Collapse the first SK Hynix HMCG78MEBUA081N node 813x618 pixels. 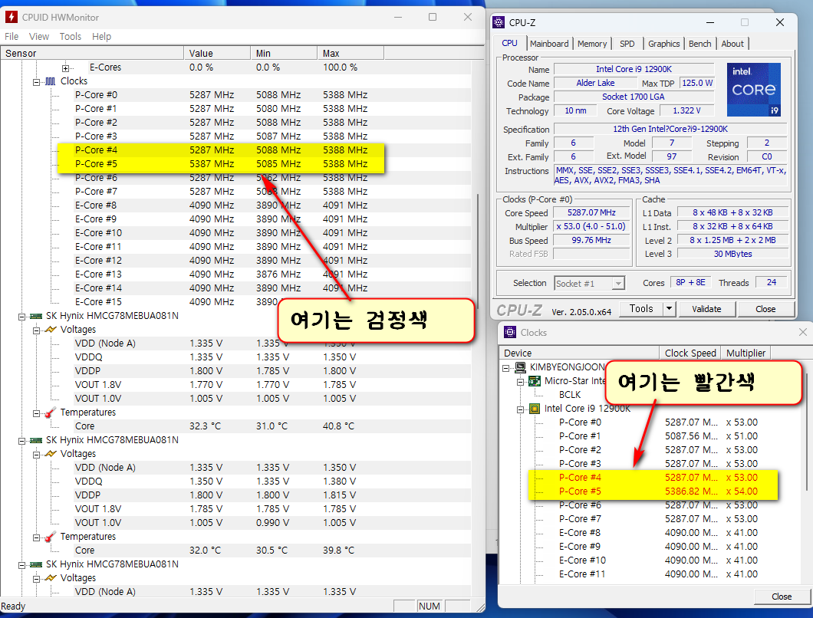pyautogui.click(x=21, y=316)
